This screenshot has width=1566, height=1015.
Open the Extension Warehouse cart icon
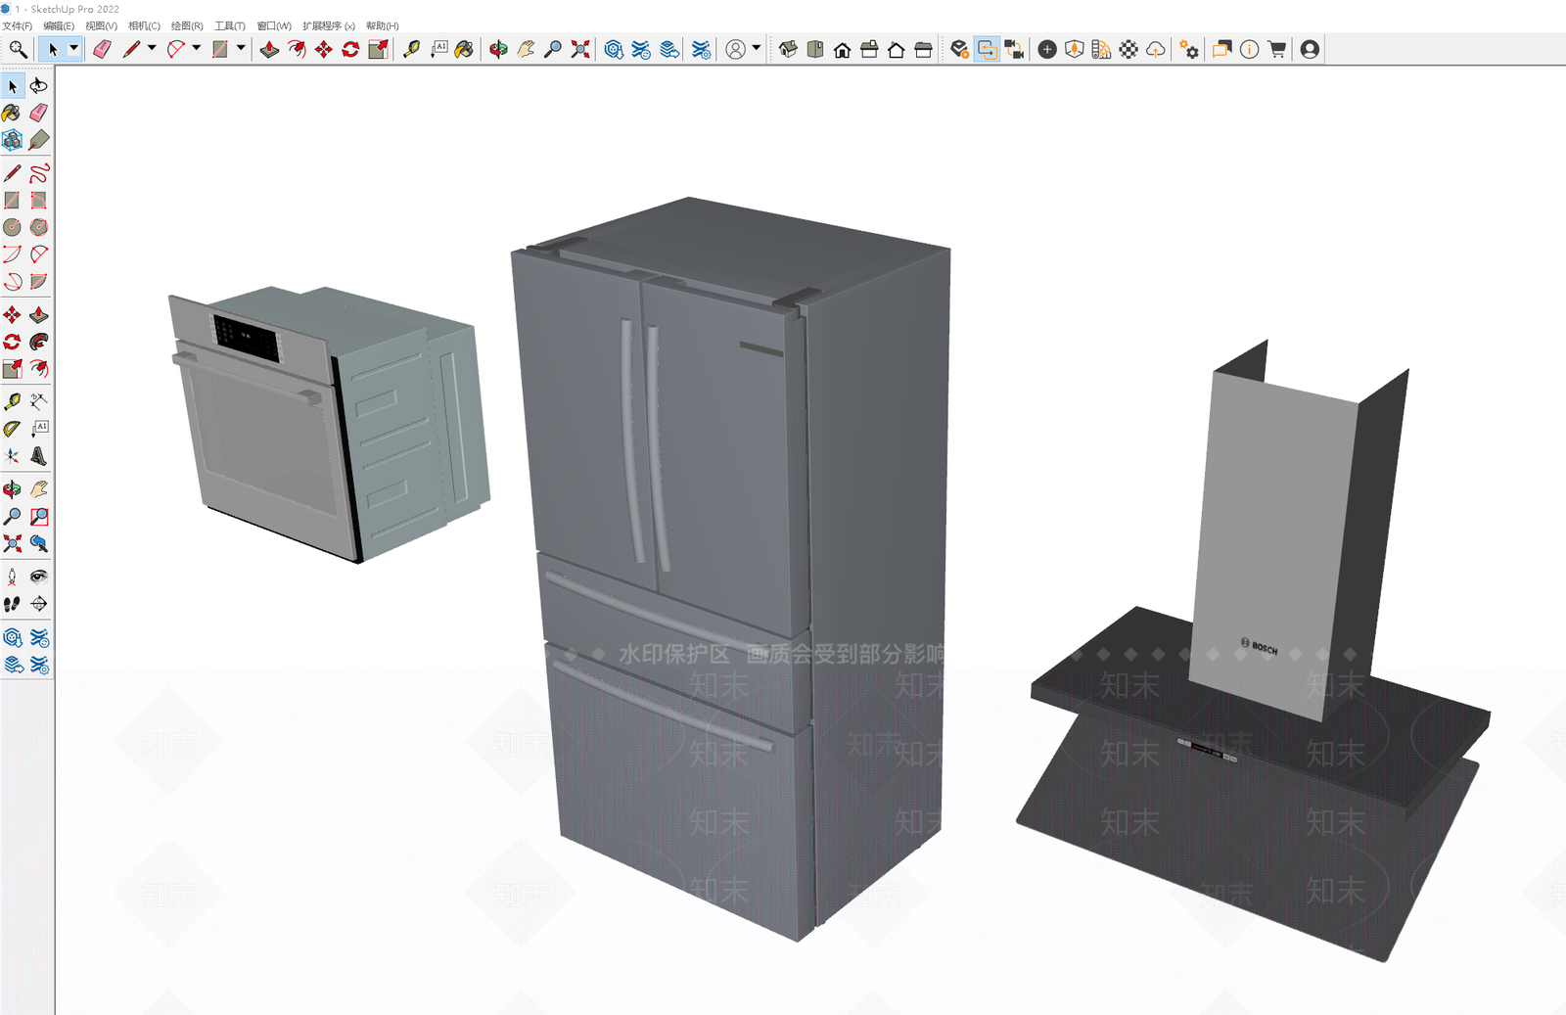tap(1276, 49)
